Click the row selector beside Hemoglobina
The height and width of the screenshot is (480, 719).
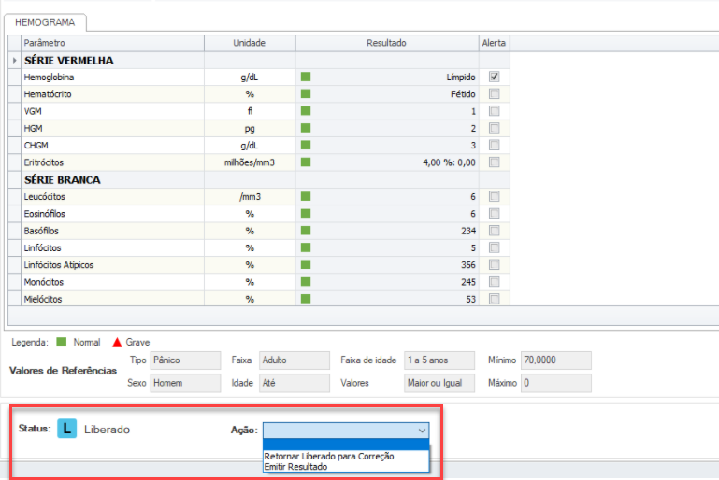click(15, 77)
